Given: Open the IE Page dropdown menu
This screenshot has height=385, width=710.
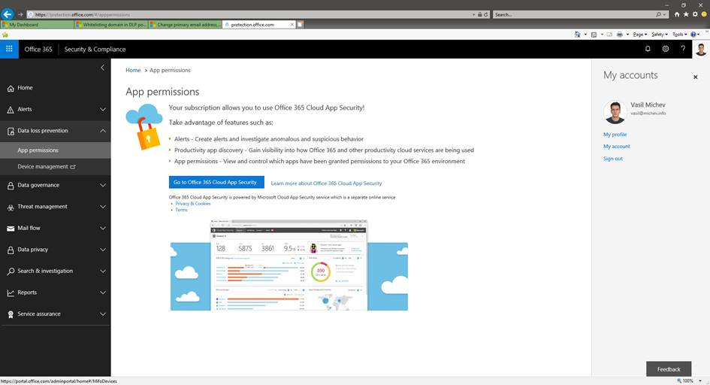Looking at the screenshot, I should pos(640,35).
